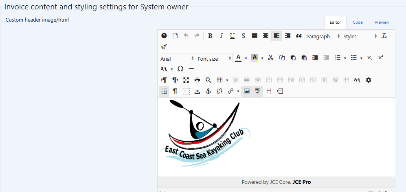Select the kayaking club logo image
The height and width of the screenshot is (192, 406).
205,133
